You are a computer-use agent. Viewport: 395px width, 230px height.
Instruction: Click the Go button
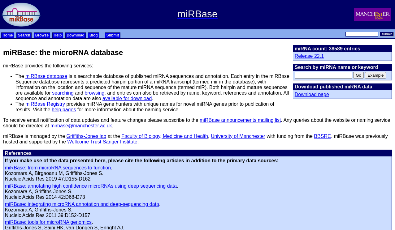click(358, 75)
